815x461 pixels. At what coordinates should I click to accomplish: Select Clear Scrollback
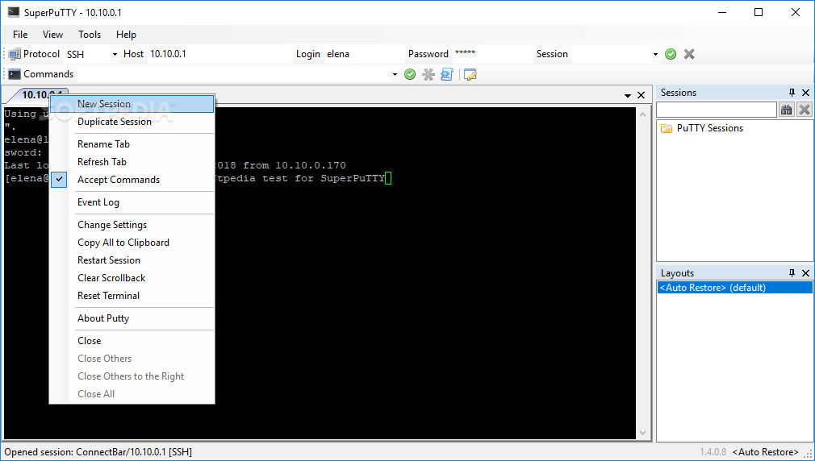coord(132,278)
